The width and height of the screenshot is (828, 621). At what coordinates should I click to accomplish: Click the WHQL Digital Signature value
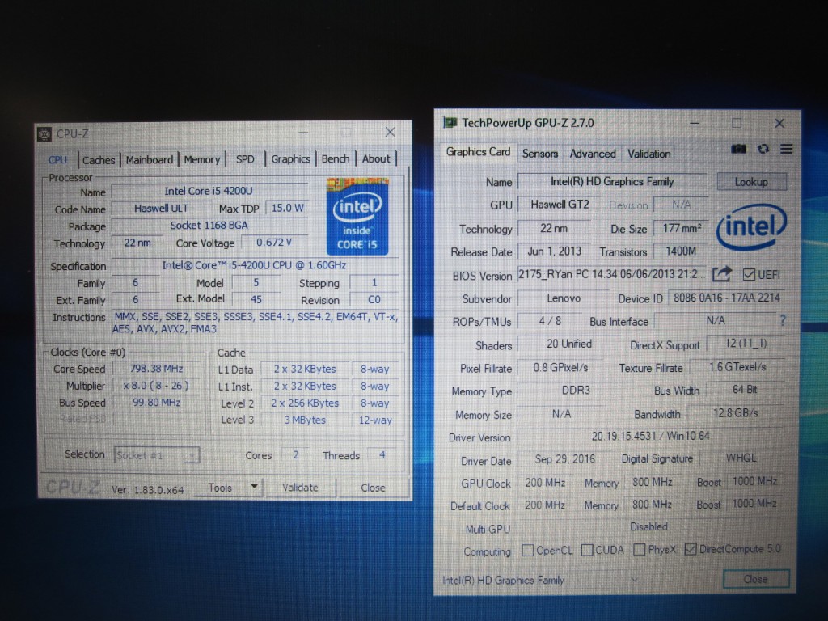click(x=741, y=458)
